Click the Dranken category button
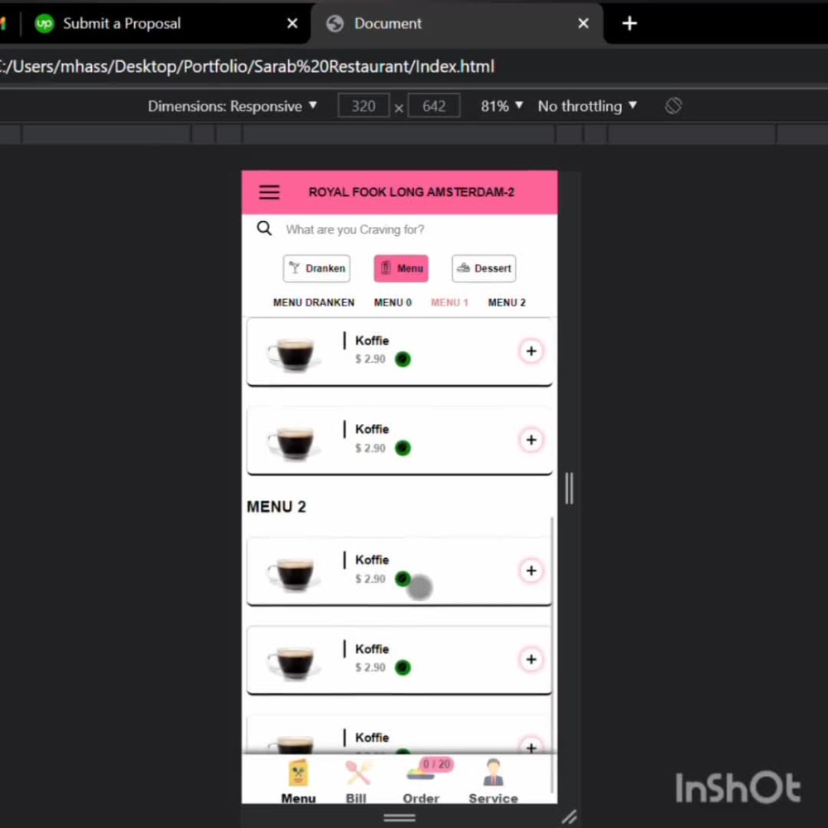Screen dimensions: 828x828 pyautogui.click(x=316, y=267)
